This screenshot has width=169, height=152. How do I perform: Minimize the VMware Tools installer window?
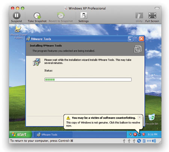pyautogui.click(x=130, y=39)
